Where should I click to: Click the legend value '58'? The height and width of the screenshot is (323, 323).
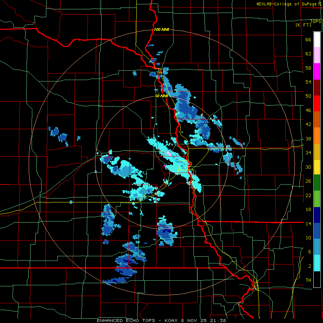tap(308, 68)
